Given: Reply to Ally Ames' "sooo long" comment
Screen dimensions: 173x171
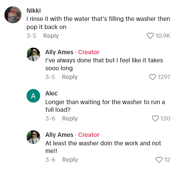Looking at the screenshot, I should [70, 77].
